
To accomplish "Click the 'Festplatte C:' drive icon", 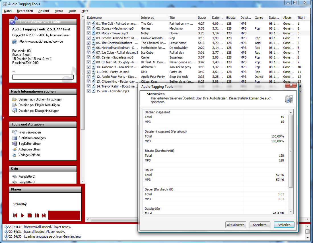I will (x=15, y=176).
